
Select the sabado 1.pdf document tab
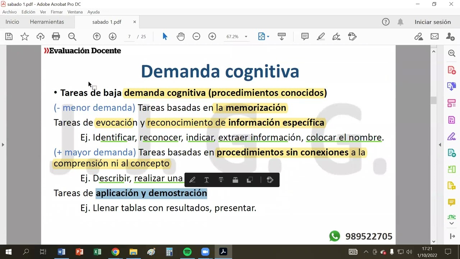[x=107, y=22]
